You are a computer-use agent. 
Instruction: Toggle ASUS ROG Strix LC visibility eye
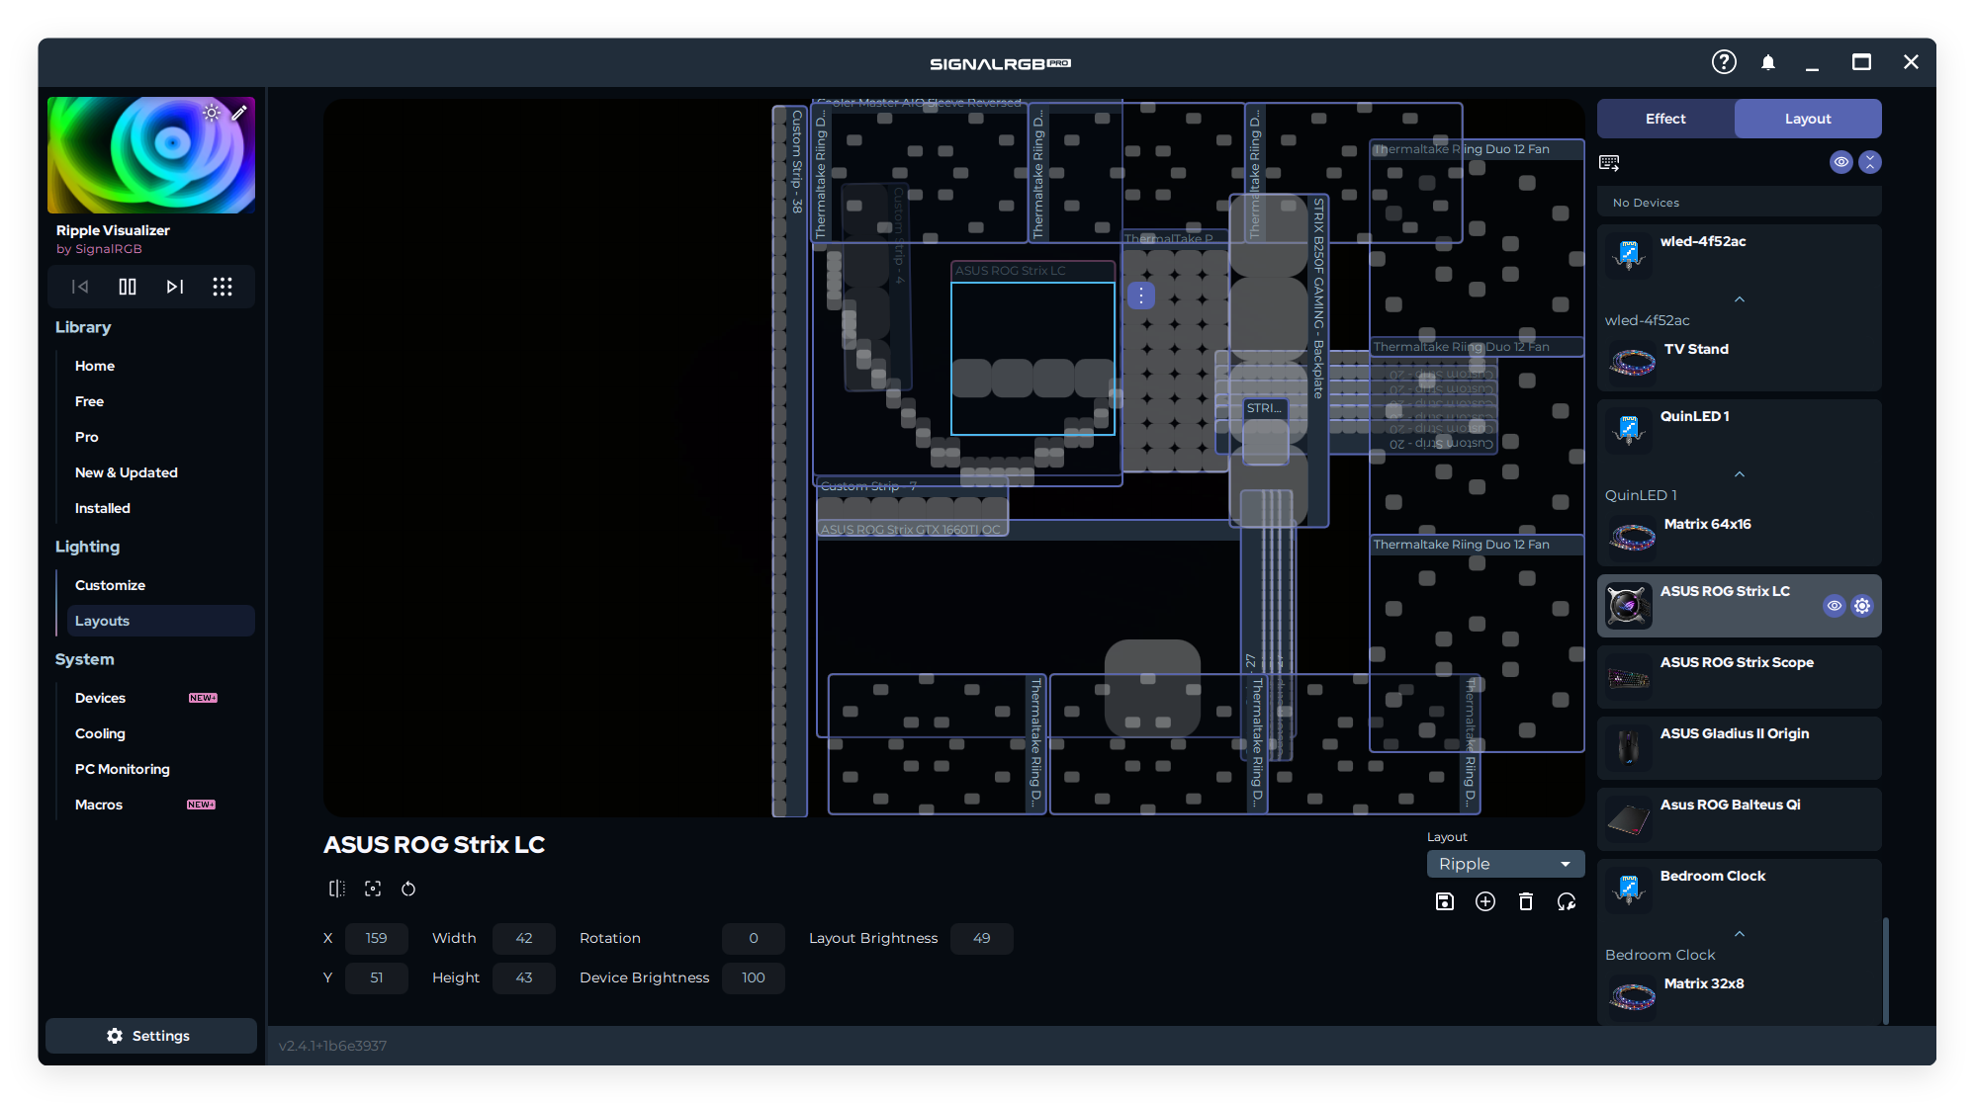(x=1834, y=606)
